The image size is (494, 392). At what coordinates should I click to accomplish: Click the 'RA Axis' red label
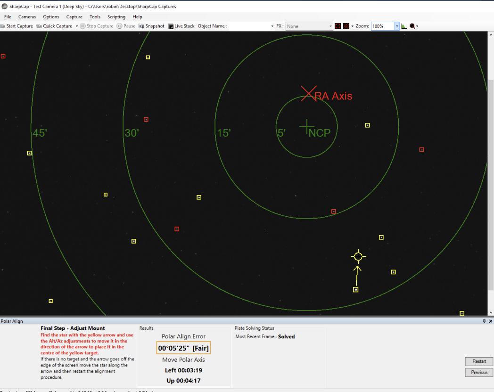[x=333, y=96]
